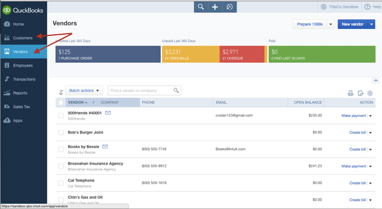This screenshot has width=382, height=209.
Task: Click the Apps cloud icon
Action: pyautogui.click(x=7, y=120)
